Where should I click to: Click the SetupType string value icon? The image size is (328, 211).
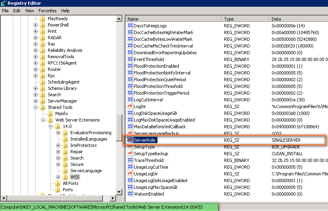(130, 147)
